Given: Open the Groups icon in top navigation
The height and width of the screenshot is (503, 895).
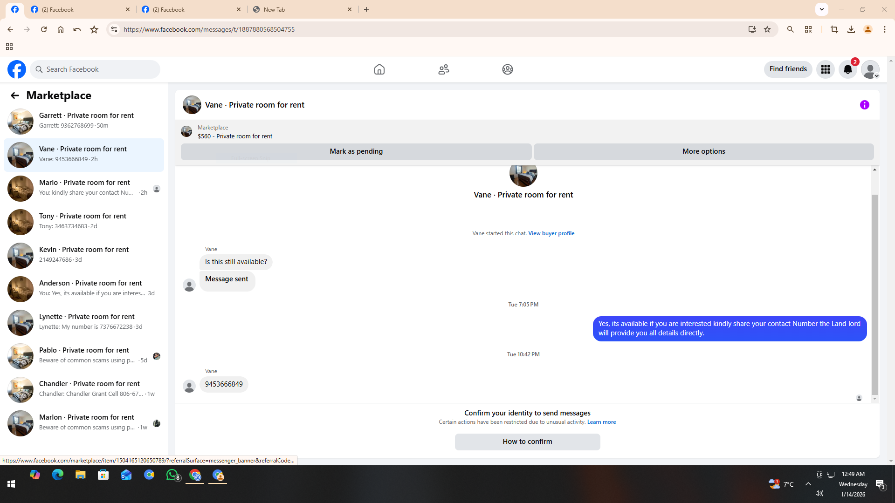Looking at the screenshot, I should coord(507,69).
